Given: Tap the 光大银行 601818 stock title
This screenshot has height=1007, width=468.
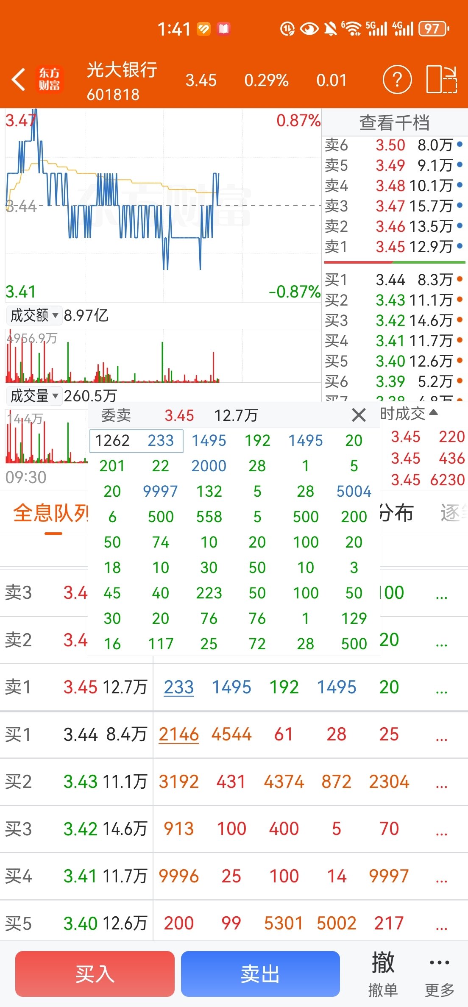Looking at the screenshot, I should point(122,81).
